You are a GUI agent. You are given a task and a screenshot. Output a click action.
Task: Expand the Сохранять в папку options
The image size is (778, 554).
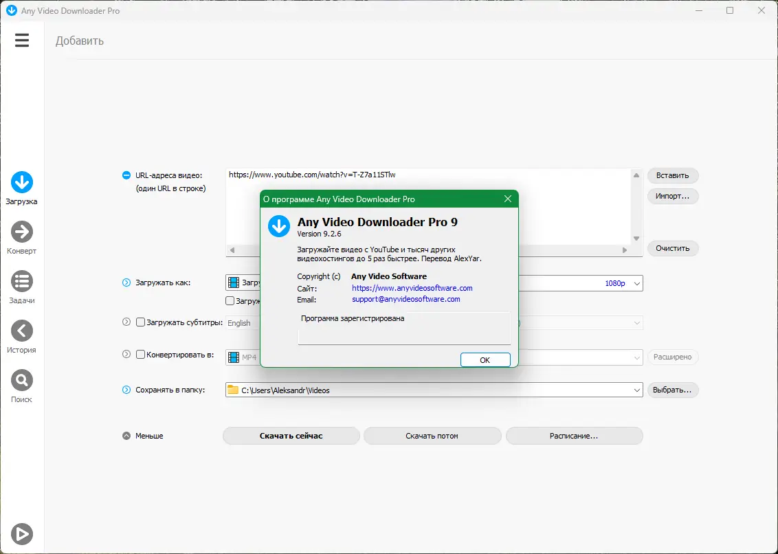126,390
